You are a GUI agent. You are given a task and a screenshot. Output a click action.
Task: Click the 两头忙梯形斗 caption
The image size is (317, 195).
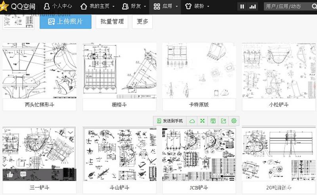[39, 105]
